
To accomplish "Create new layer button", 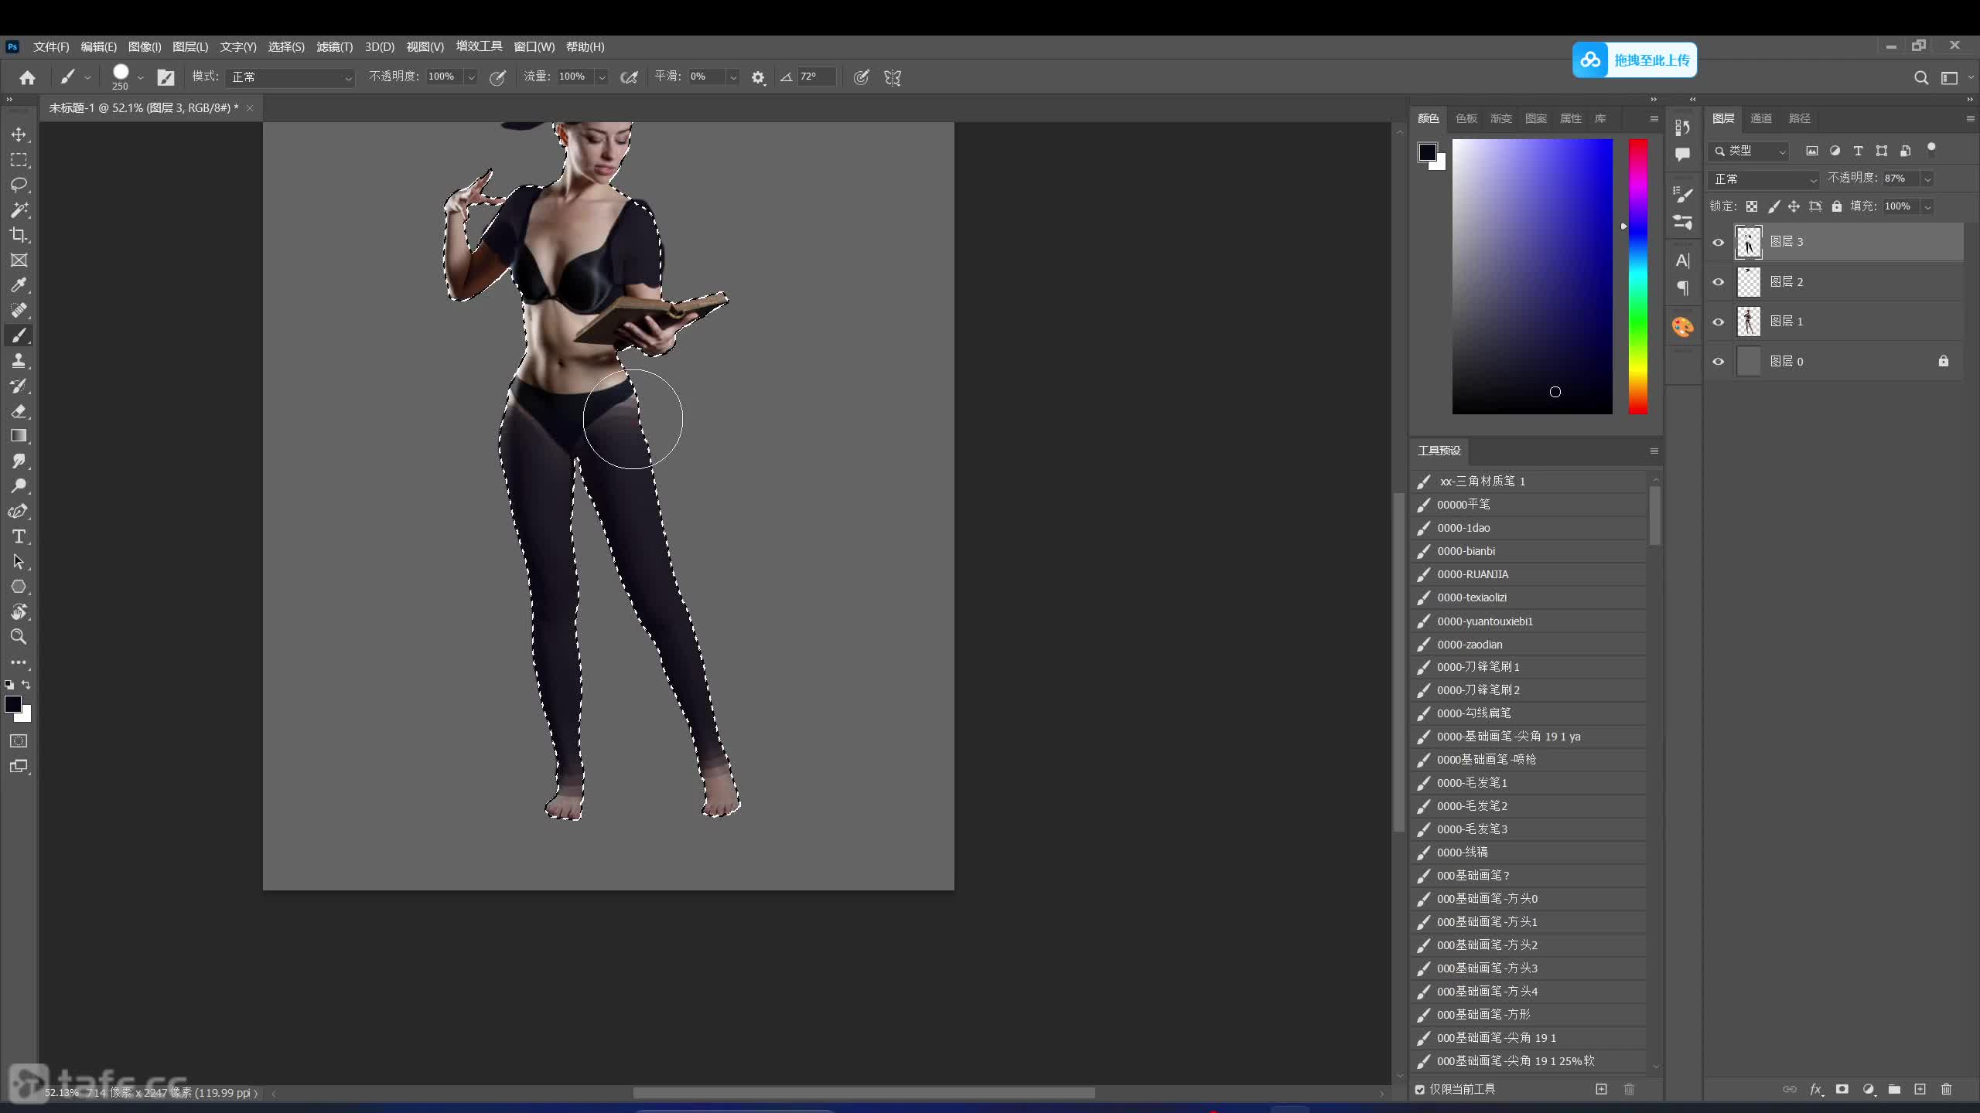I will [1920, 1089].
